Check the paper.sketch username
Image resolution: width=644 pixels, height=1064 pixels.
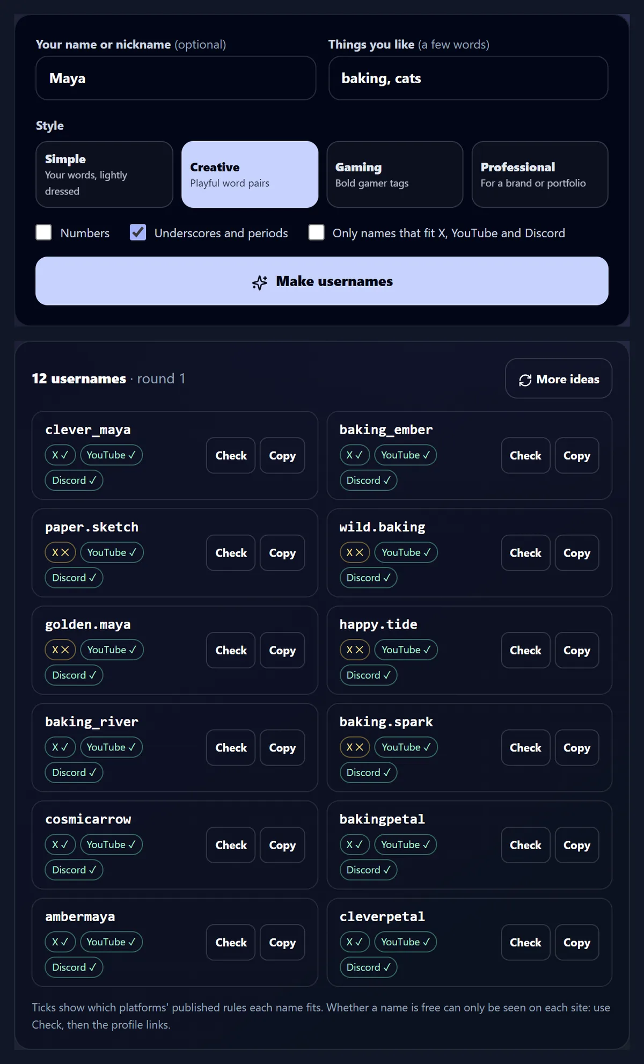[231, 553]
